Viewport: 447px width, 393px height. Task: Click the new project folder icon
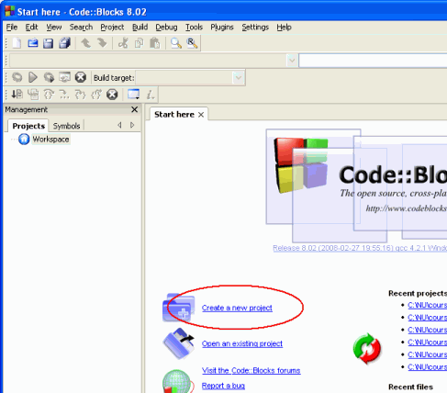[178, 308]
